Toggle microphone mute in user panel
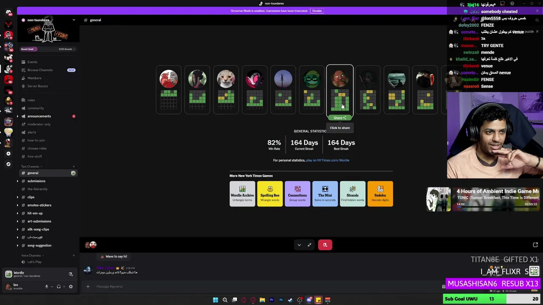Screen dimensions: 543x305 point(47,287)
